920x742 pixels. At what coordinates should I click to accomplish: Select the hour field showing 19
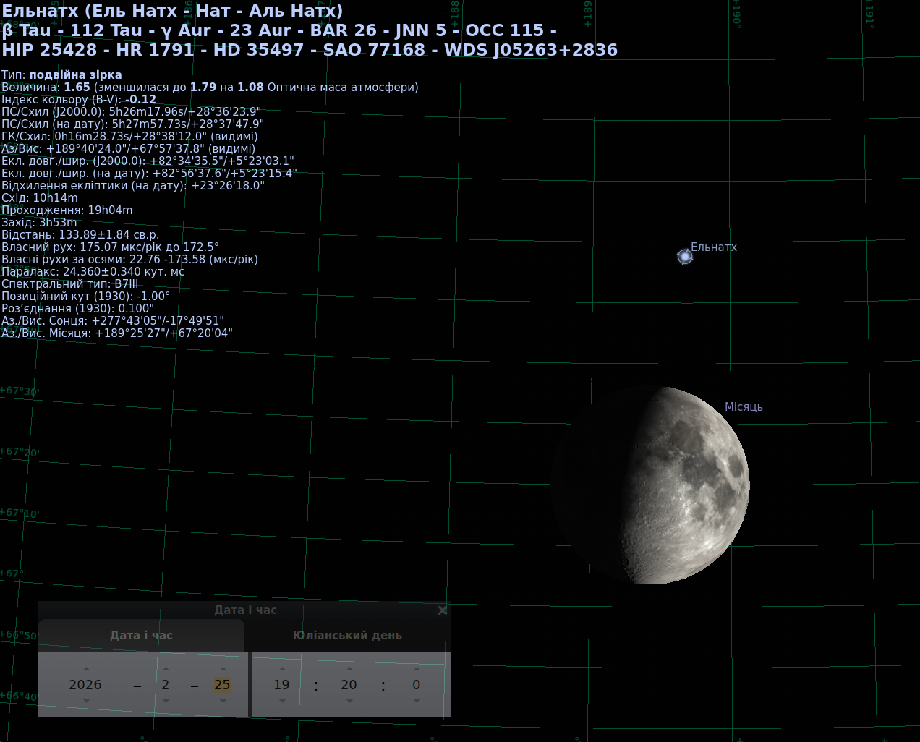[282, 685]
